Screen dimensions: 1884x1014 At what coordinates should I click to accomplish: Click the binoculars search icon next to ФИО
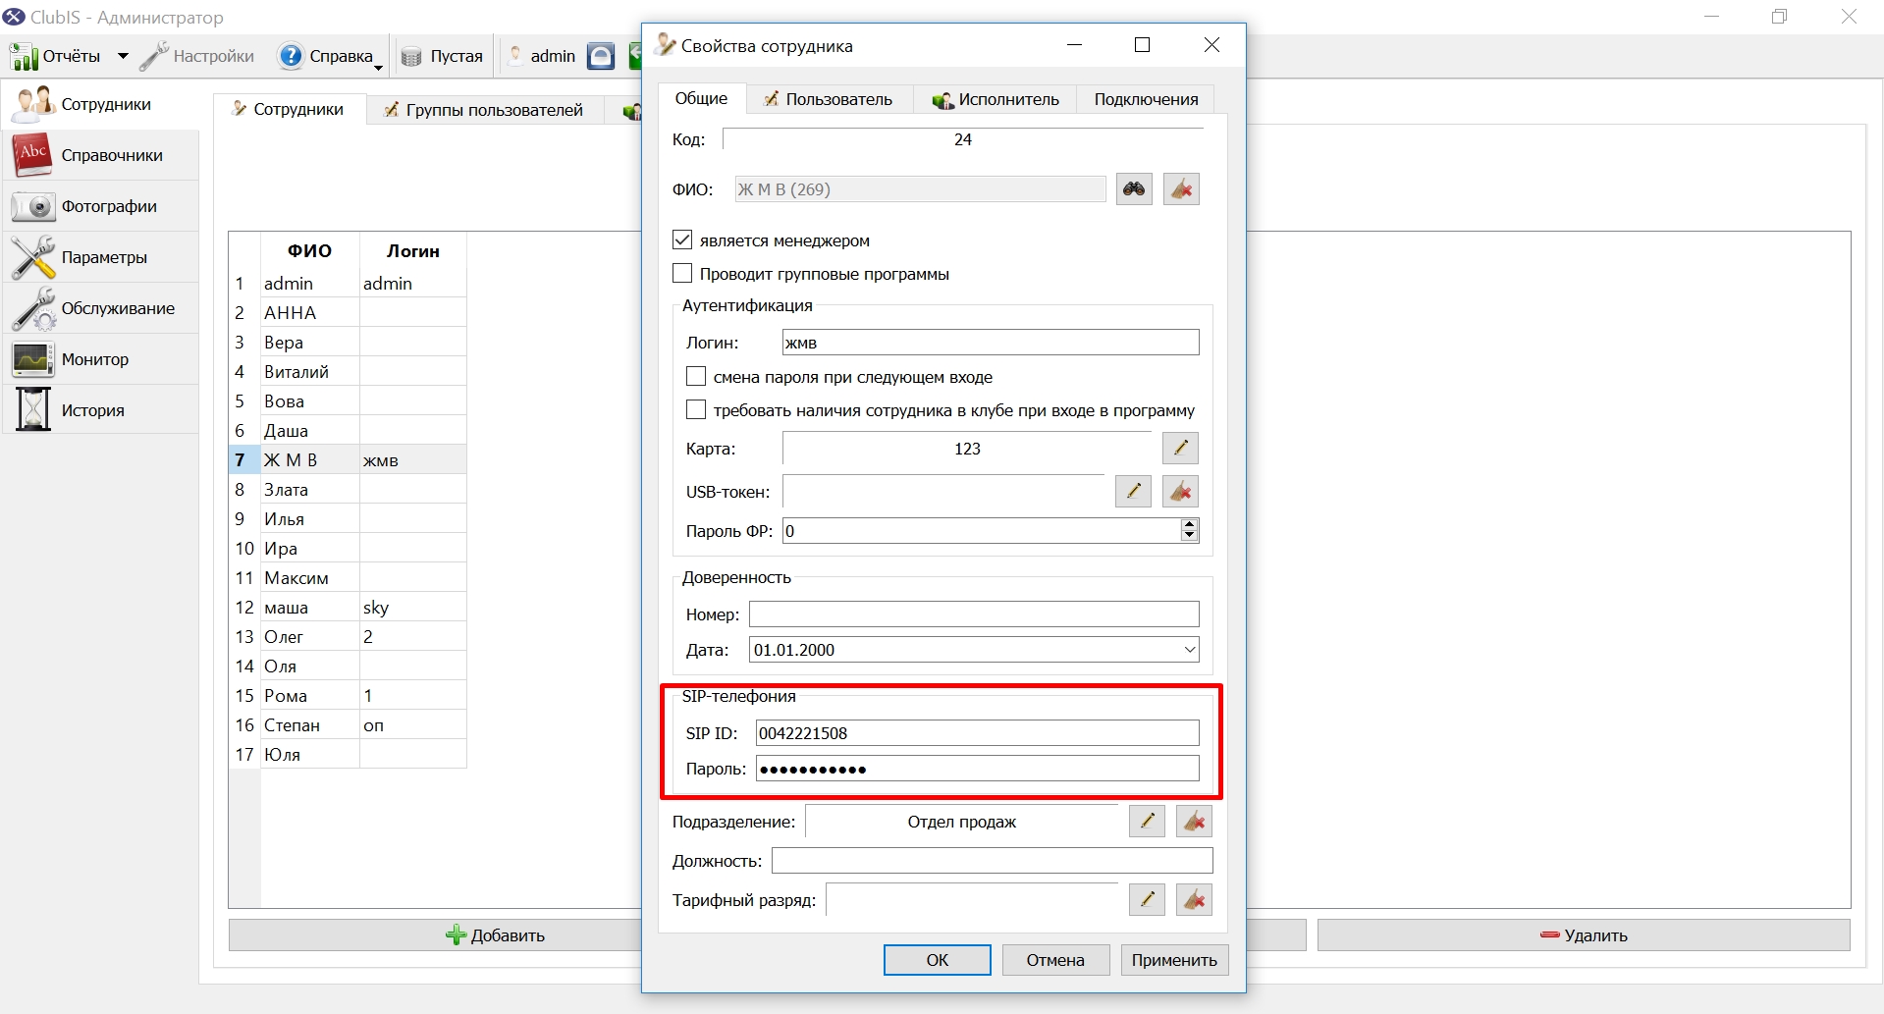[1134, 188]
